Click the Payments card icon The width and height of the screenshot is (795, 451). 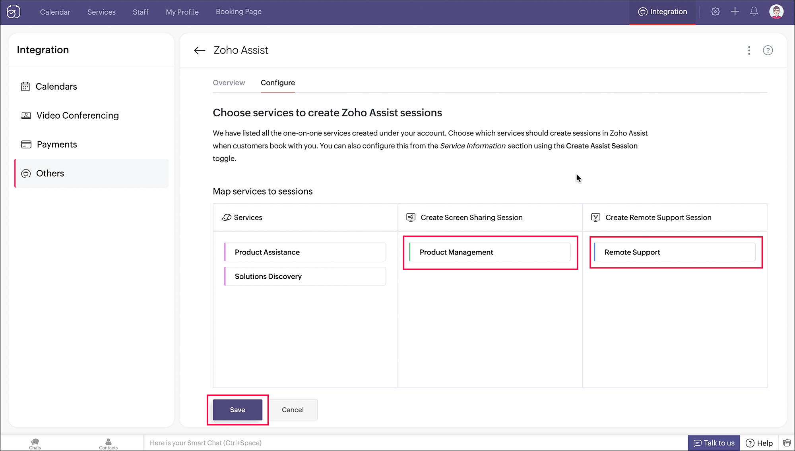tap(26, 145)
